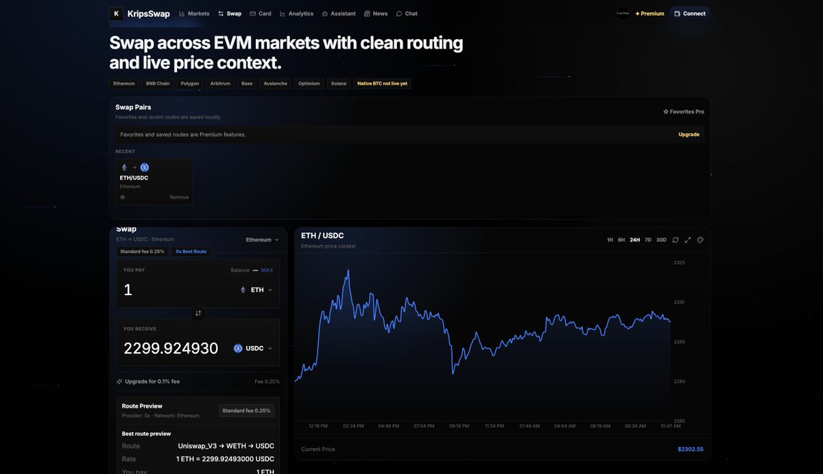Viewport: 823px width, 474px height.
Task: Navigate to News
Action: click(x=376, y=14)
